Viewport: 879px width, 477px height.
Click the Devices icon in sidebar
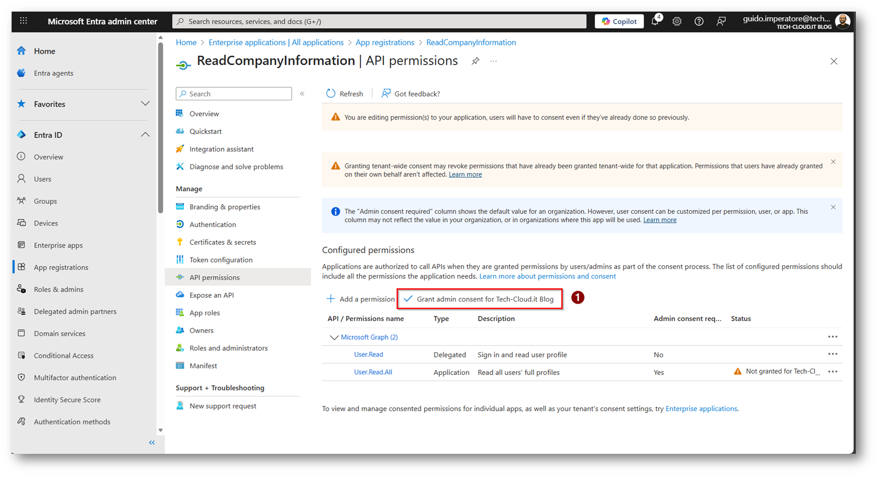22,223
